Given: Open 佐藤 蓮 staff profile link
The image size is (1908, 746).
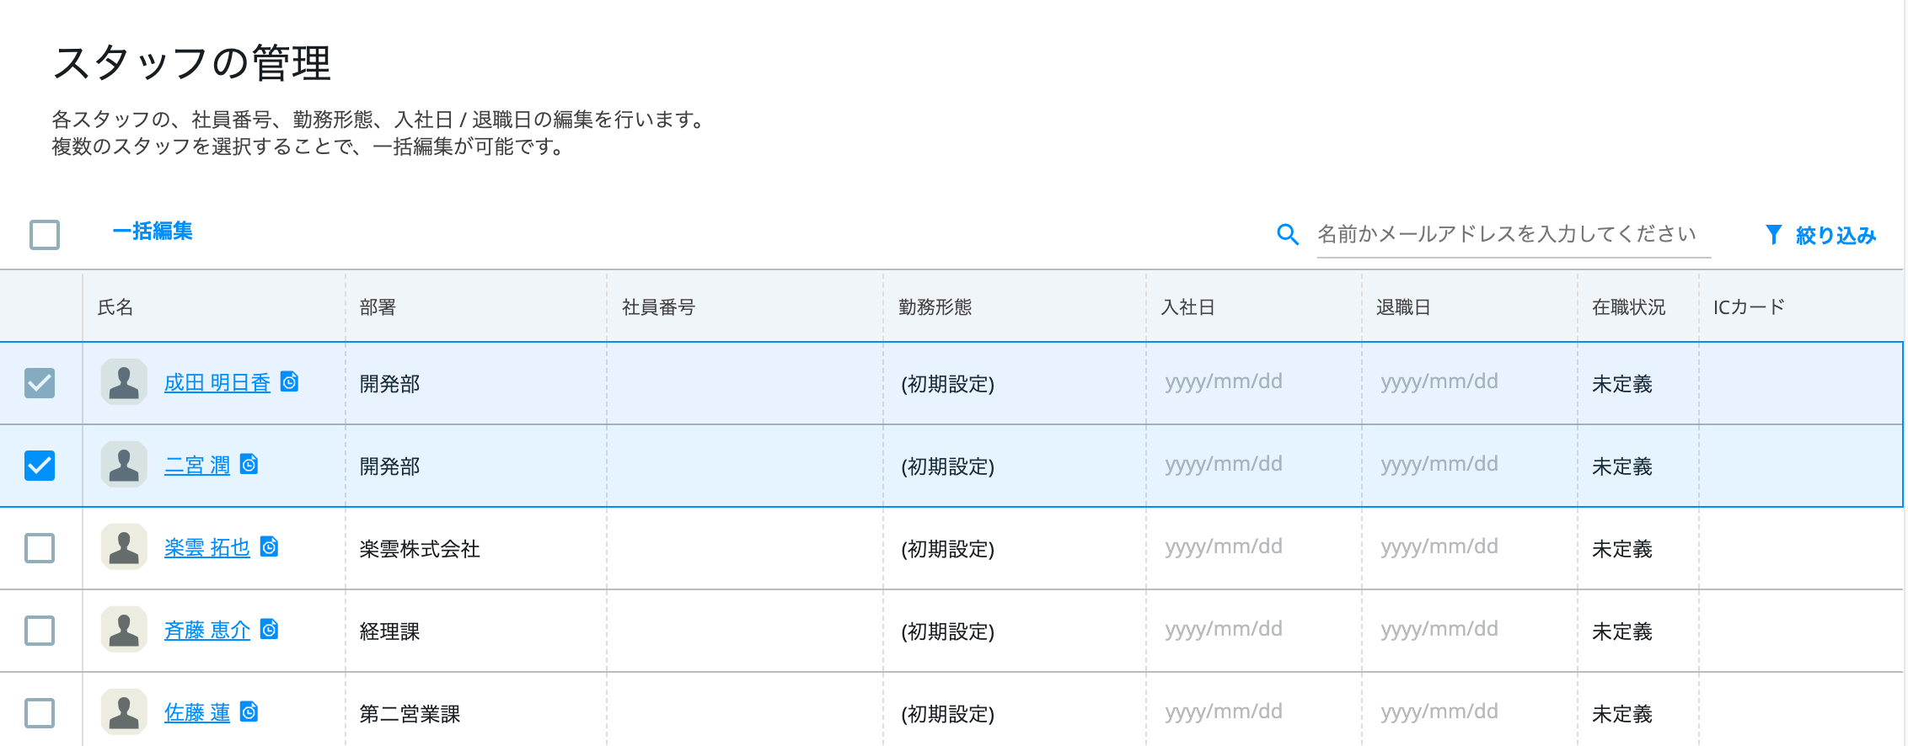Looking at the screenshot, I should [197, 713].
